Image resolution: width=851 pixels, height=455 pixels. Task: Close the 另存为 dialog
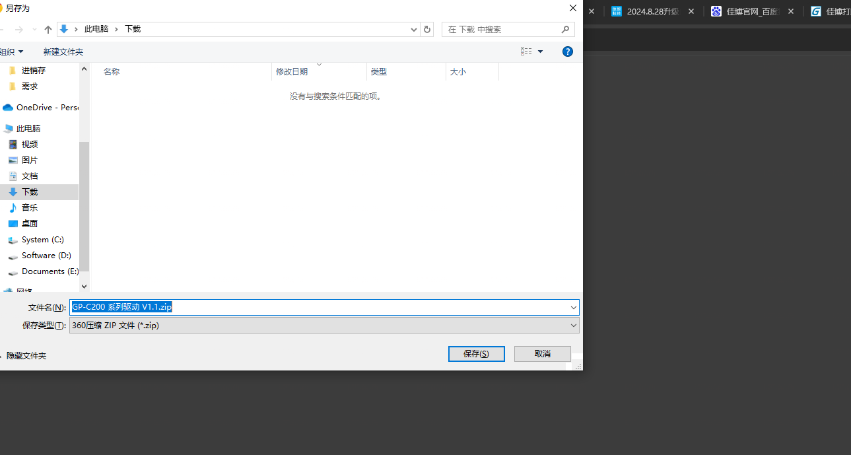tap(572, 8)
